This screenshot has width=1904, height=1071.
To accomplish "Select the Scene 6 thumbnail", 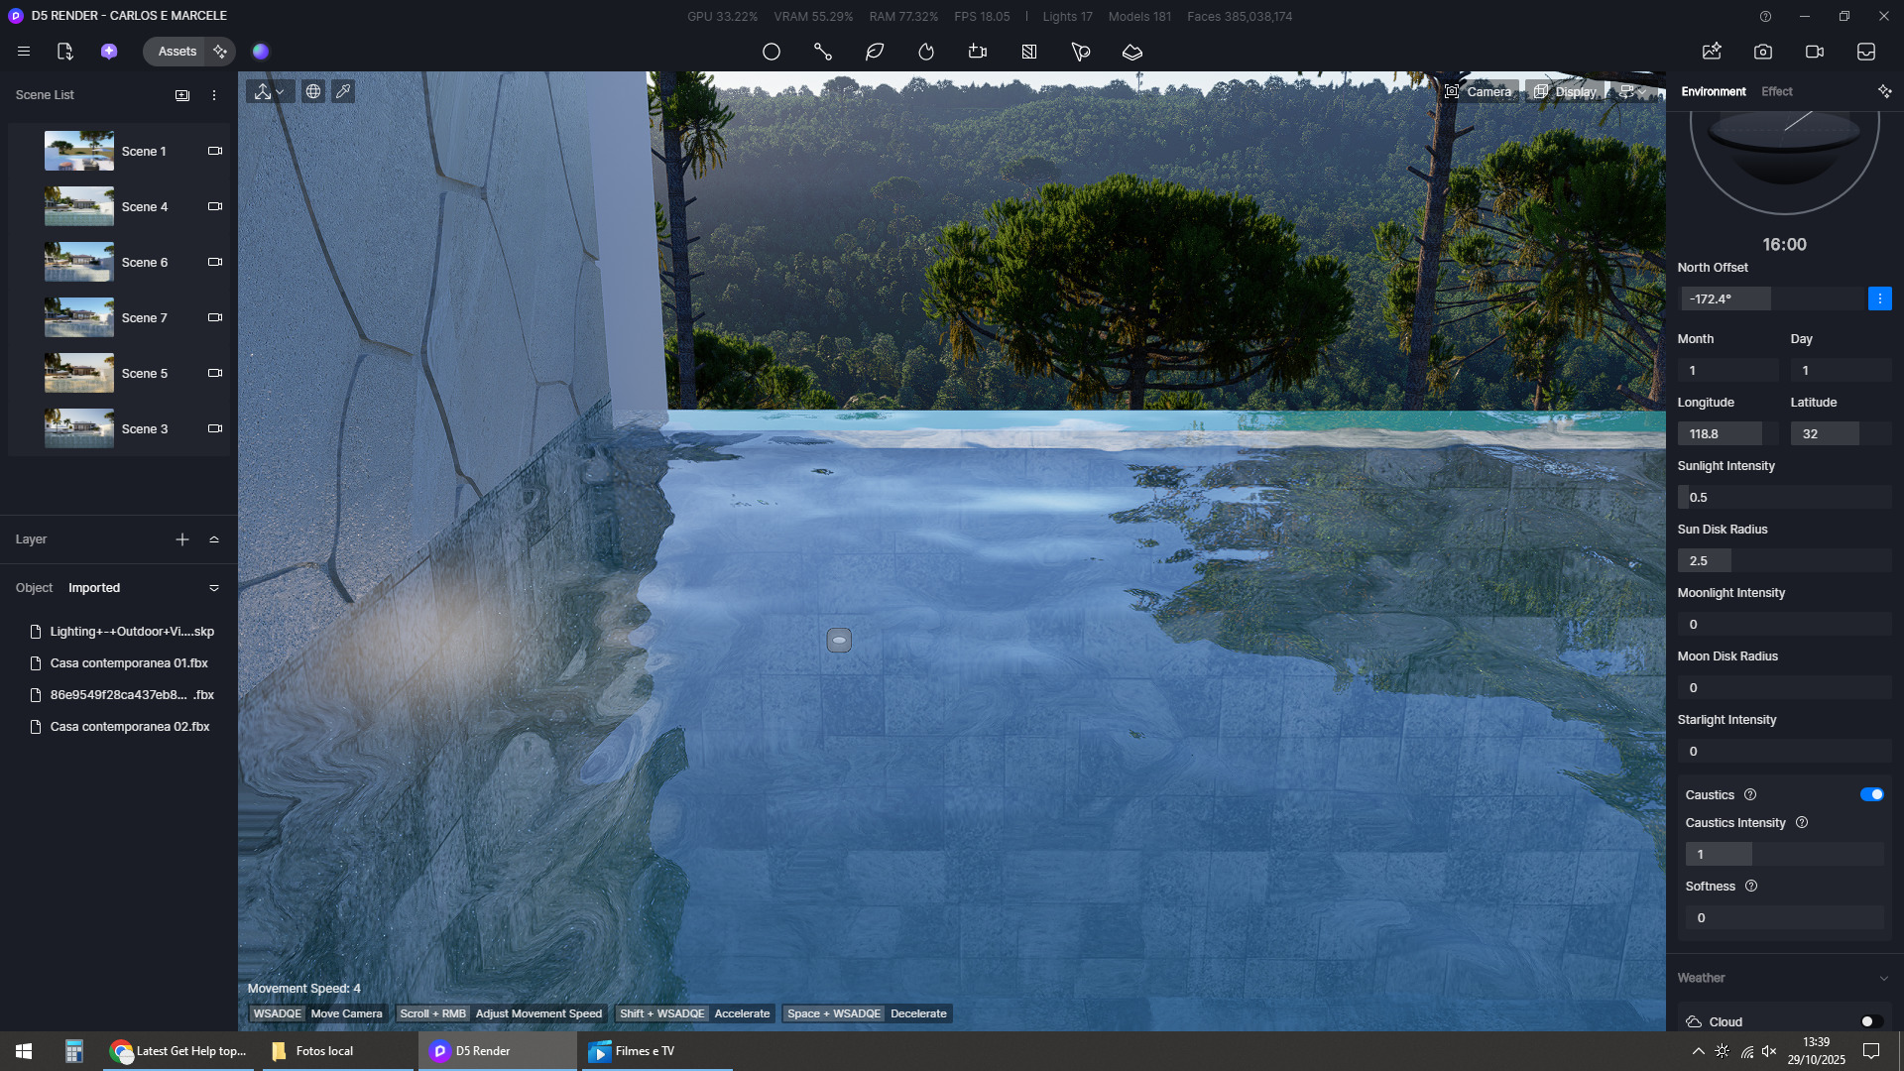I will tap(79, 262).
